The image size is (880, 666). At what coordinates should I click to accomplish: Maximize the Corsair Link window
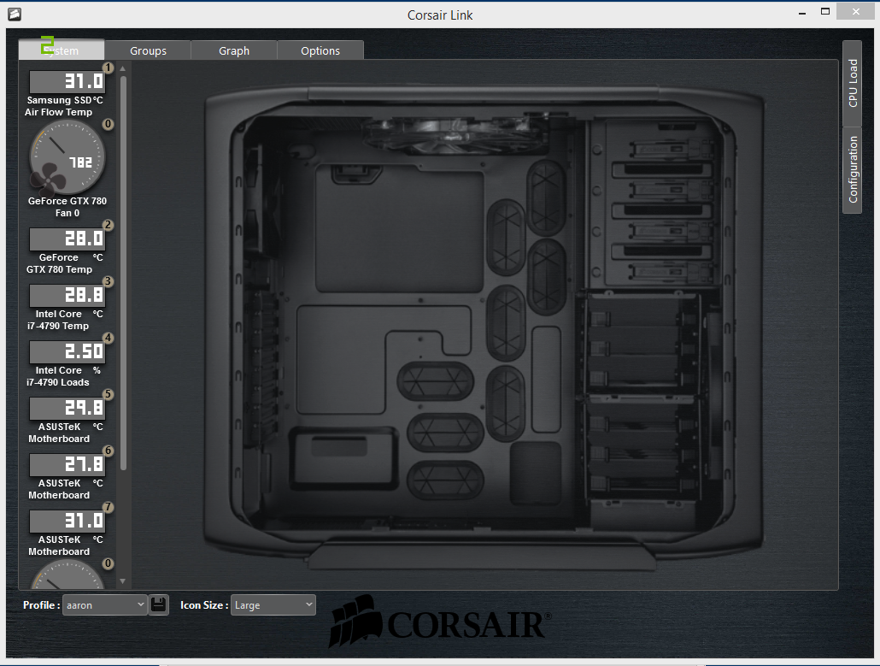pos(825,11)
